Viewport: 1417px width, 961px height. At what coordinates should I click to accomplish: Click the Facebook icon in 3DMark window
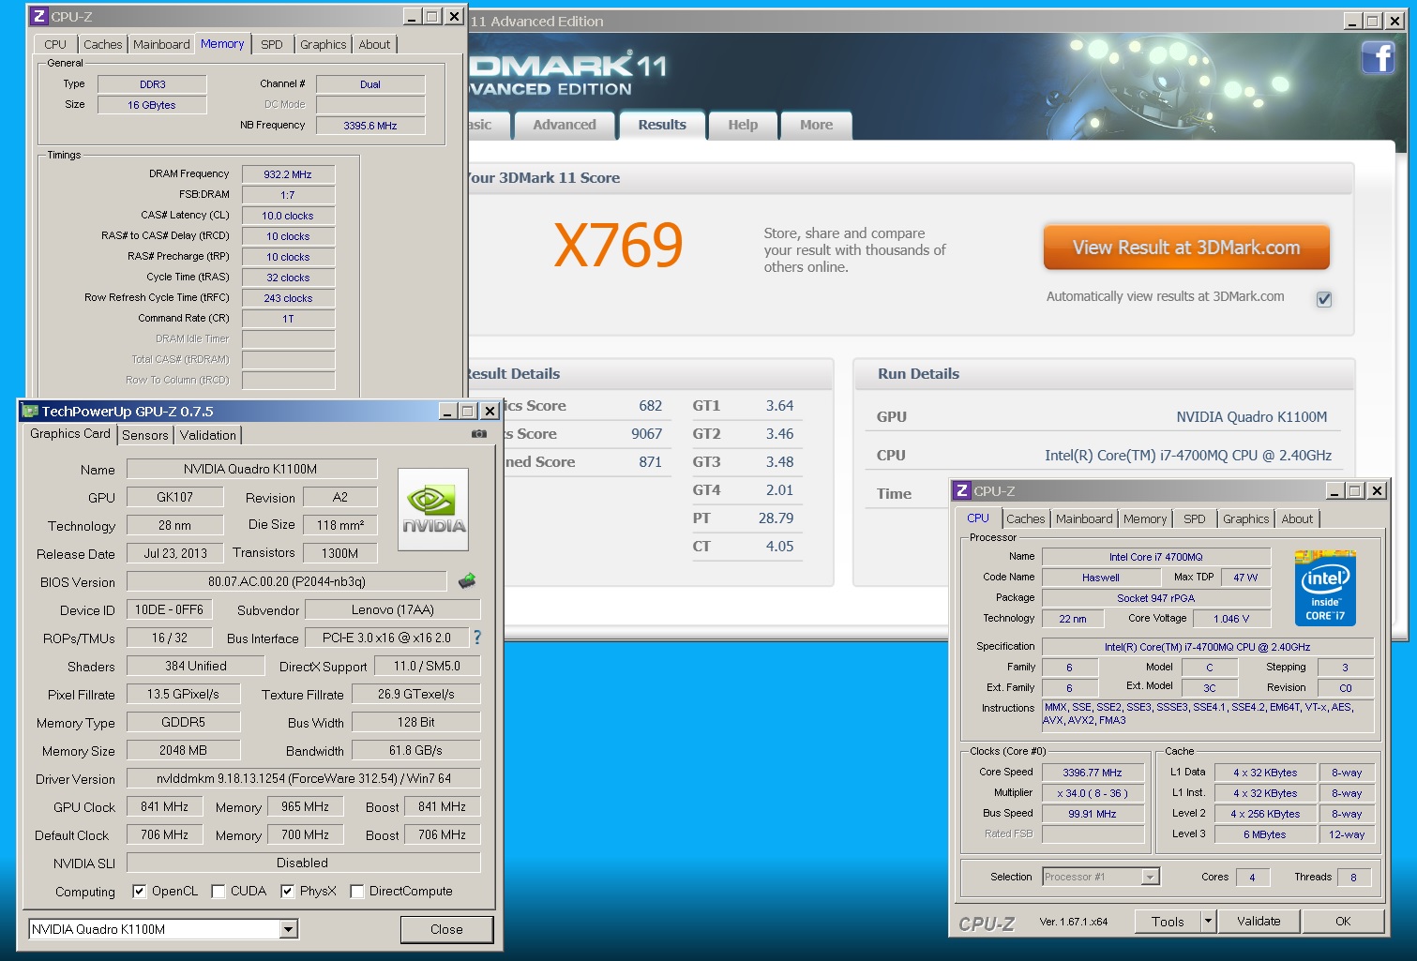pos(1378,58)
